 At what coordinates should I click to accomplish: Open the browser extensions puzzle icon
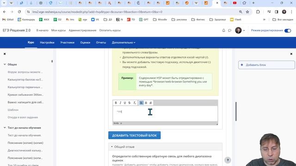pyautogui.click(x=258, y=12)
